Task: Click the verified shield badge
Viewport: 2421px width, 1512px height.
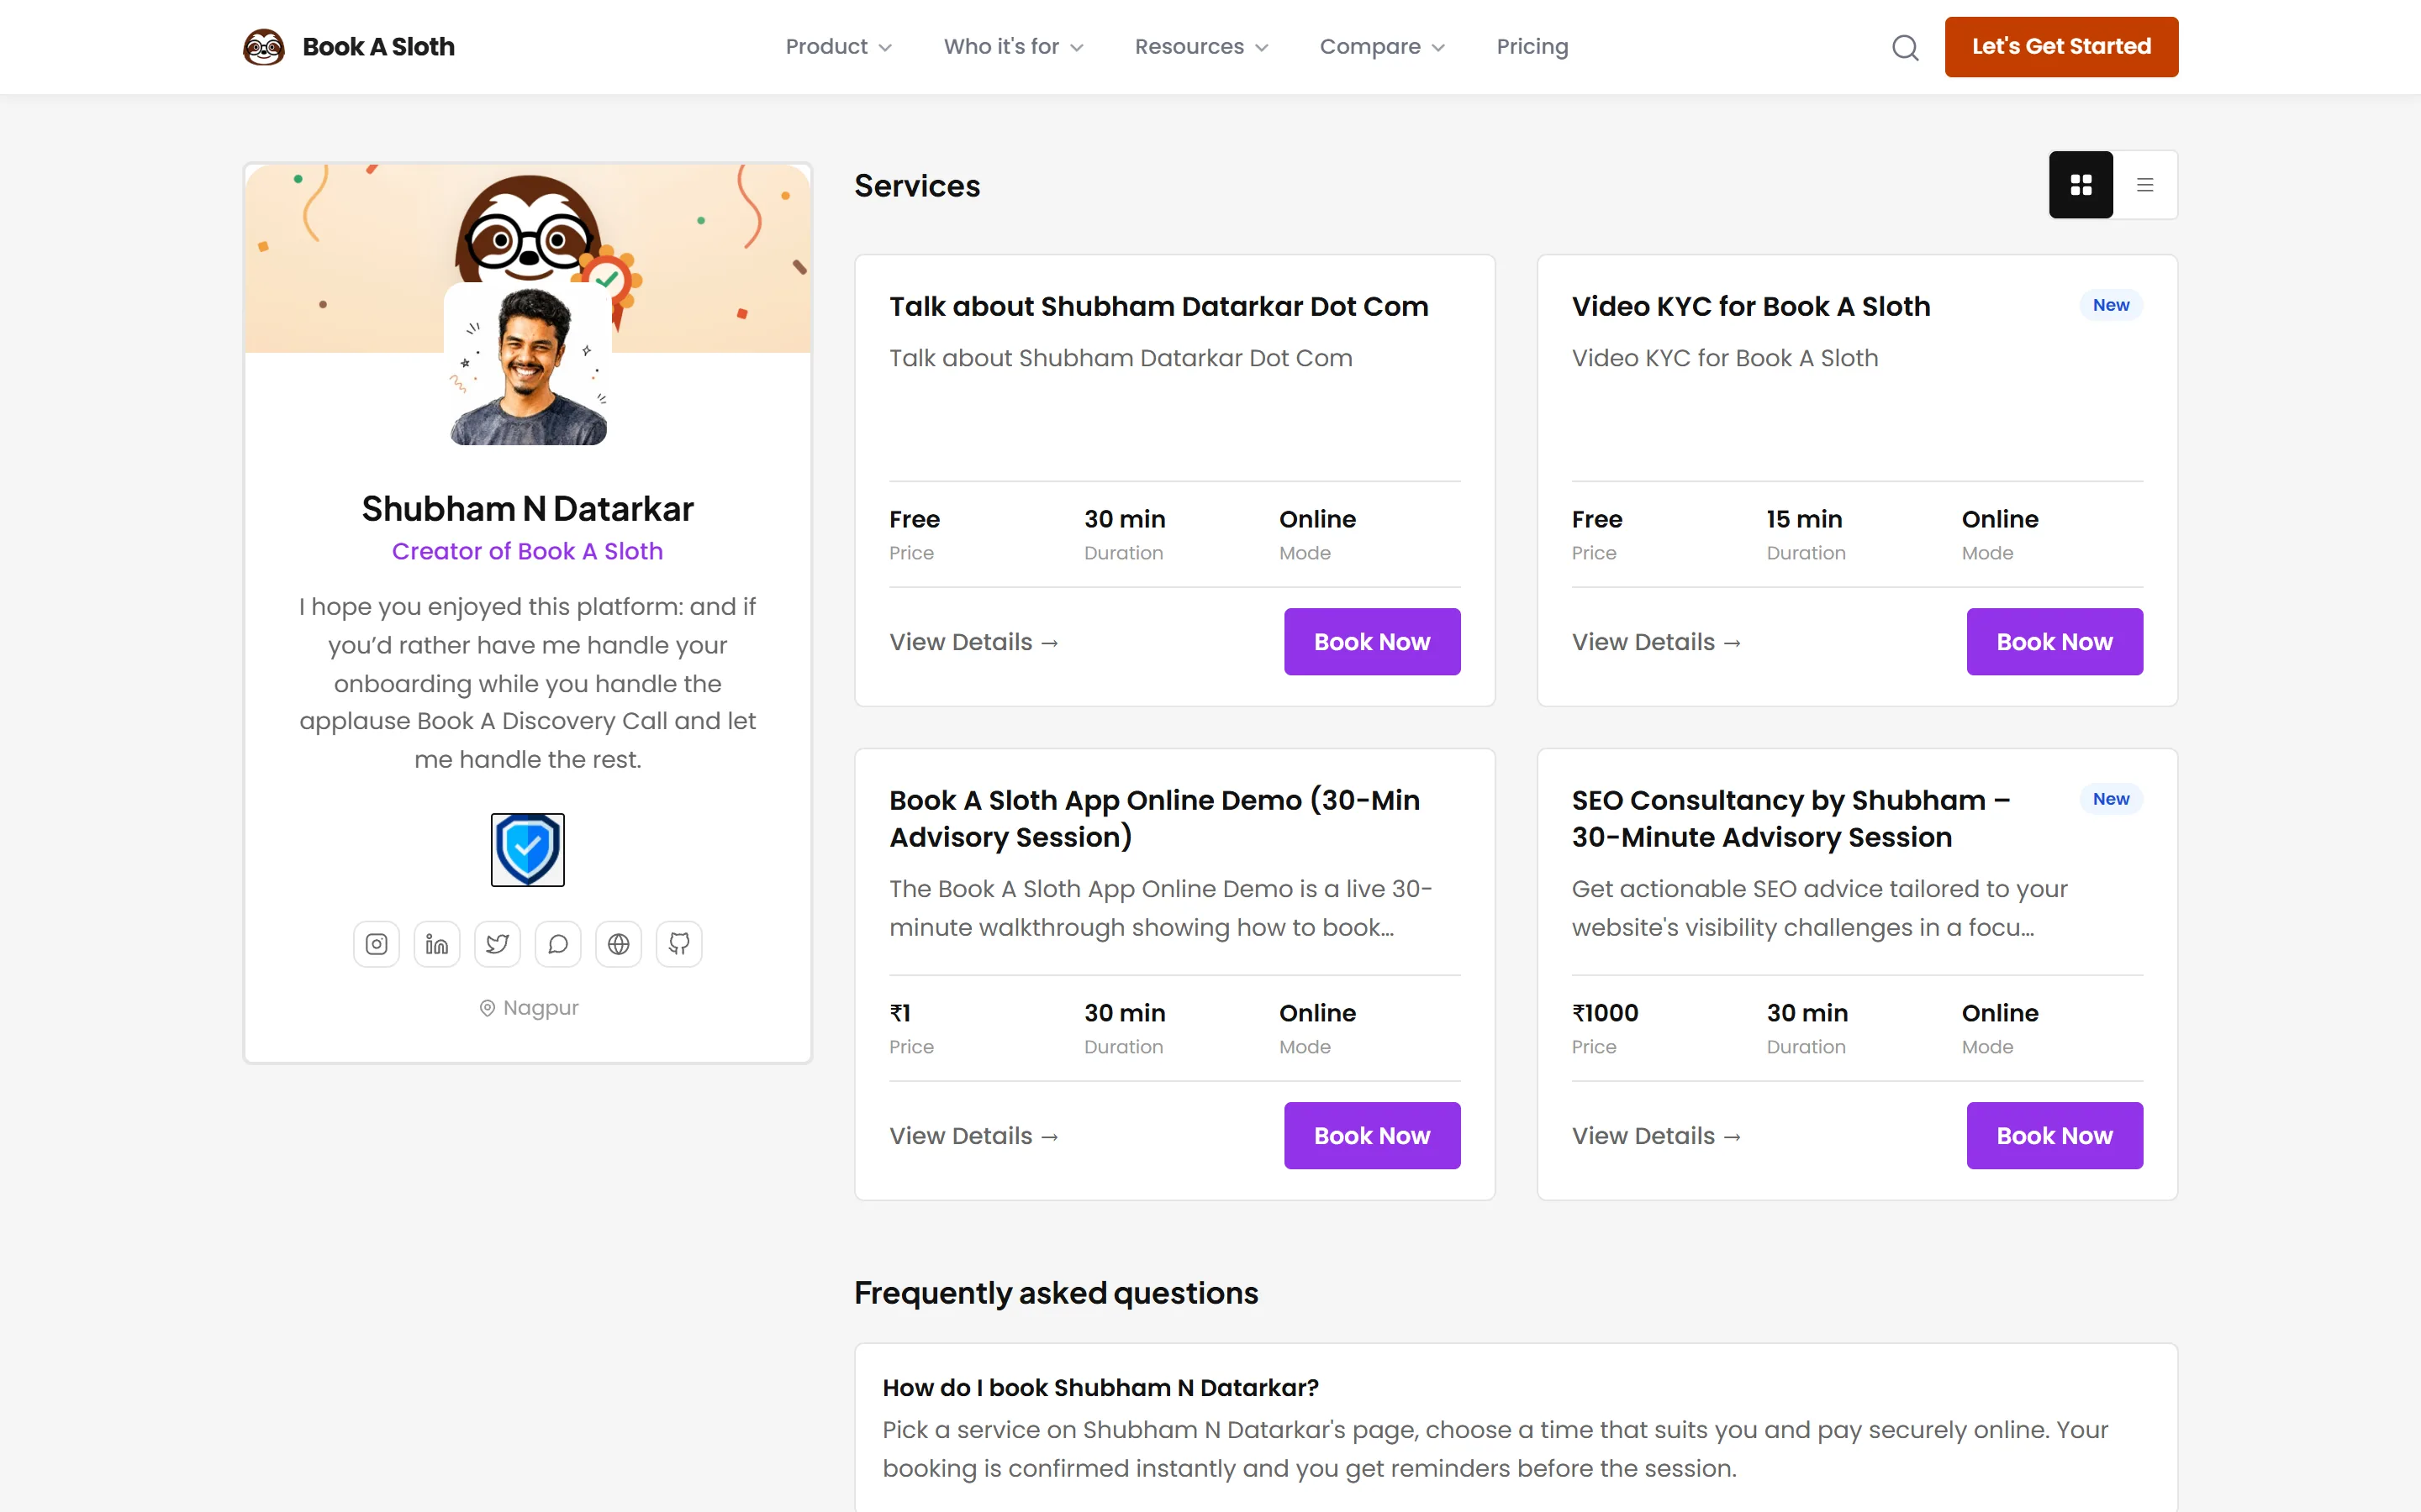Action: [527, 850]
